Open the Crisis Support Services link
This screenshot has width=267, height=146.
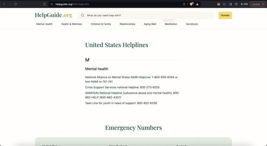[x=101, y=87]
